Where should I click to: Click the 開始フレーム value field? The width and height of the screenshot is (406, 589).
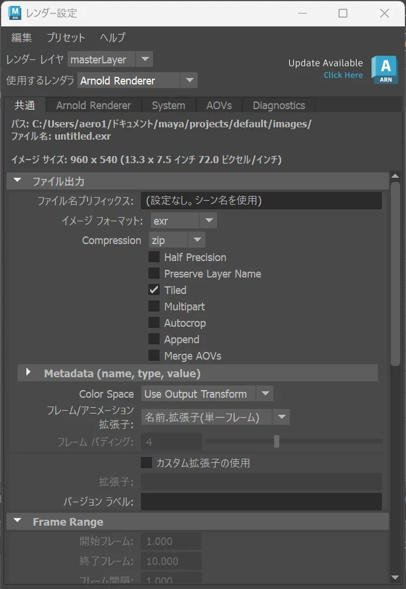pos(171,541)
